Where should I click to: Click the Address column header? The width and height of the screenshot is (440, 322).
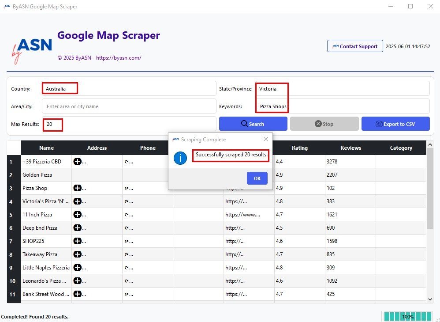(x=97, y=148)
